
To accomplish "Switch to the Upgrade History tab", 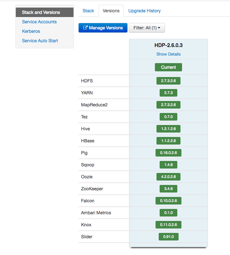I will point(144,11).
